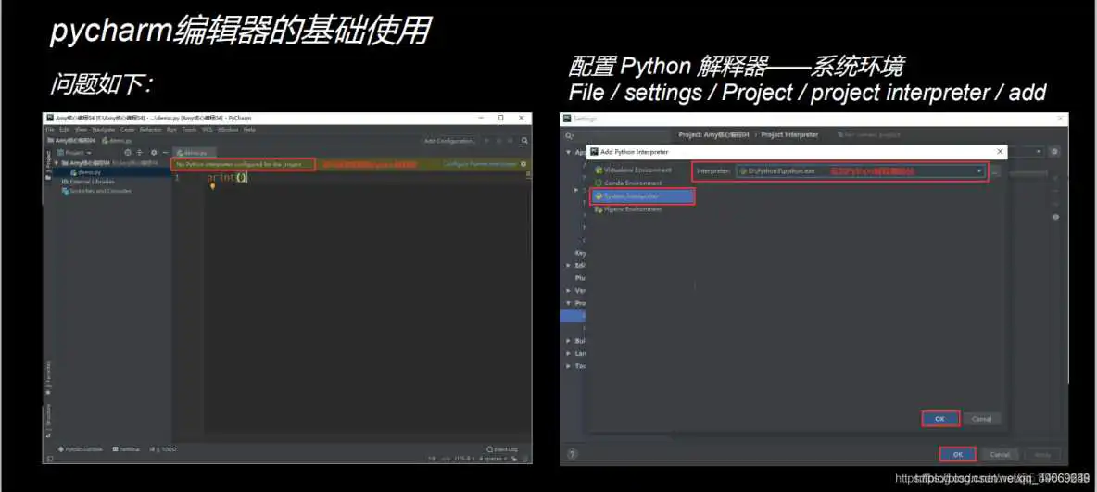Click the Search Everywhere magnifier icon
This screenshot has width=1097, height=492.
[524, 141]
